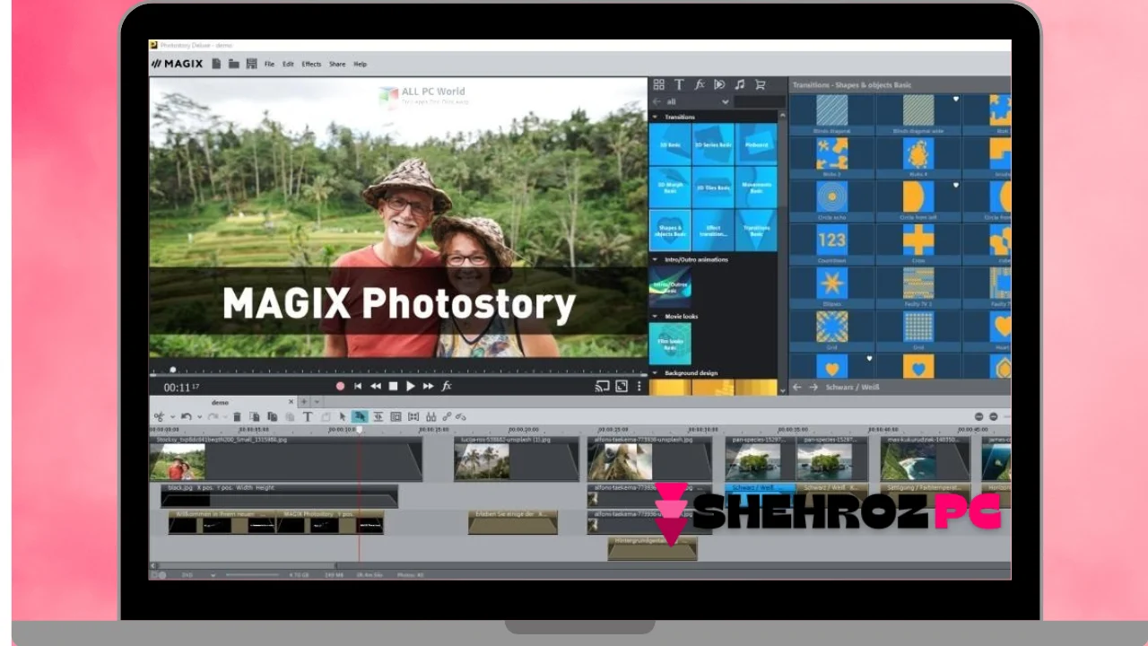Collapse the Background design section
The image size is (1148, 646).
(655, 372)
